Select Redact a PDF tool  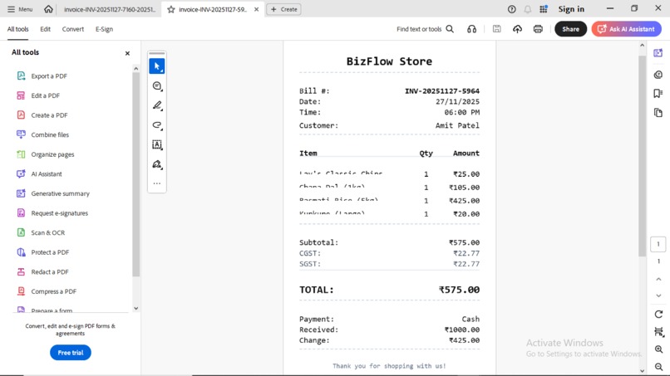[42, 272]
